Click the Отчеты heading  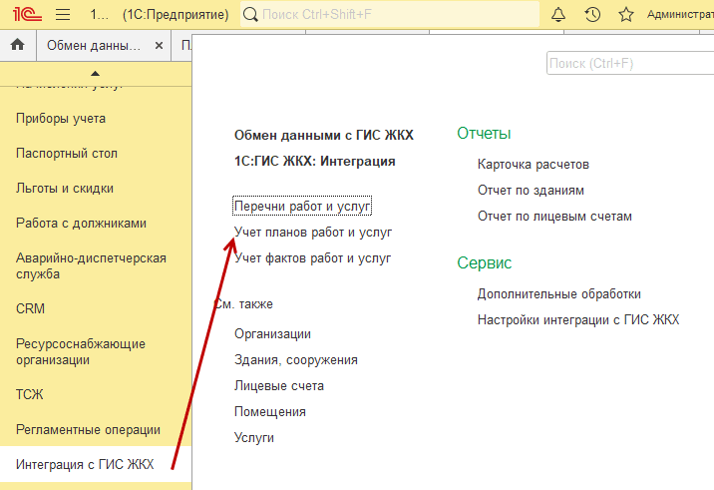coord(484,133)
